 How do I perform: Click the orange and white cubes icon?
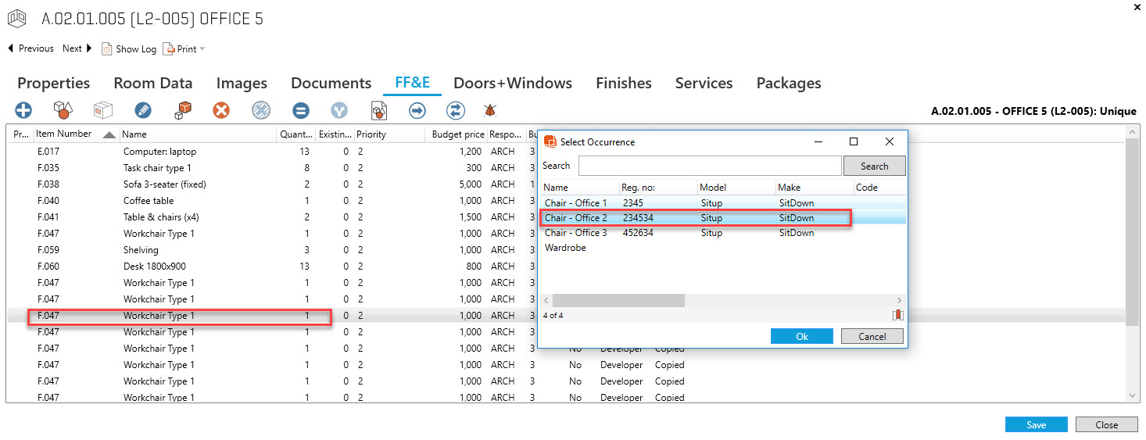183,110
